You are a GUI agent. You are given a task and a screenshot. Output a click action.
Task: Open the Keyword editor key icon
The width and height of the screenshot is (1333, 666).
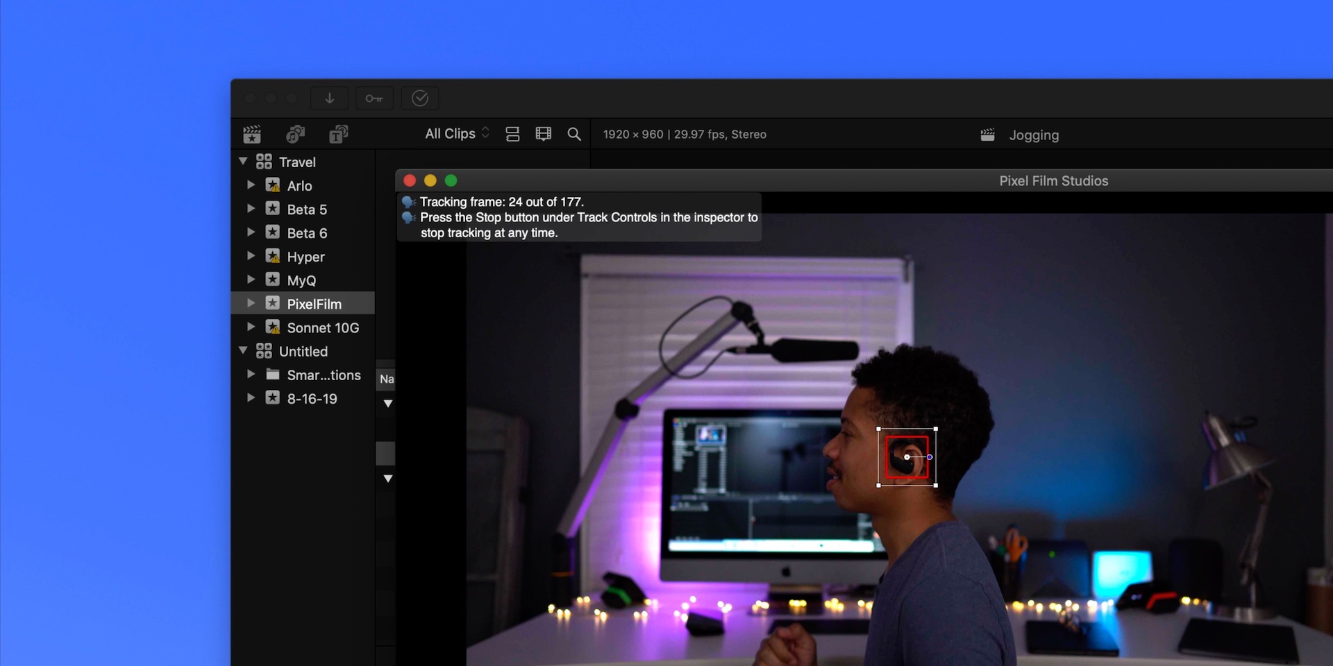click(x=374, y=98)
